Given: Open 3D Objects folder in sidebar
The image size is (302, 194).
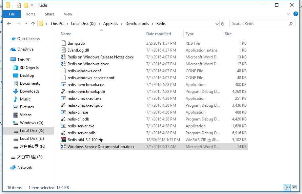Looking at the screenshot, I should pos(29,68).
